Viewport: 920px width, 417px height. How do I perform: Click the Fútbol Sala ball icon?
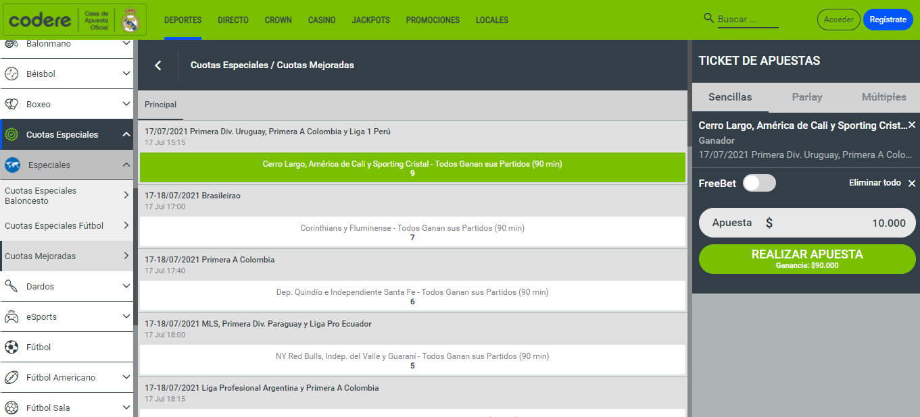pos(11,408)
